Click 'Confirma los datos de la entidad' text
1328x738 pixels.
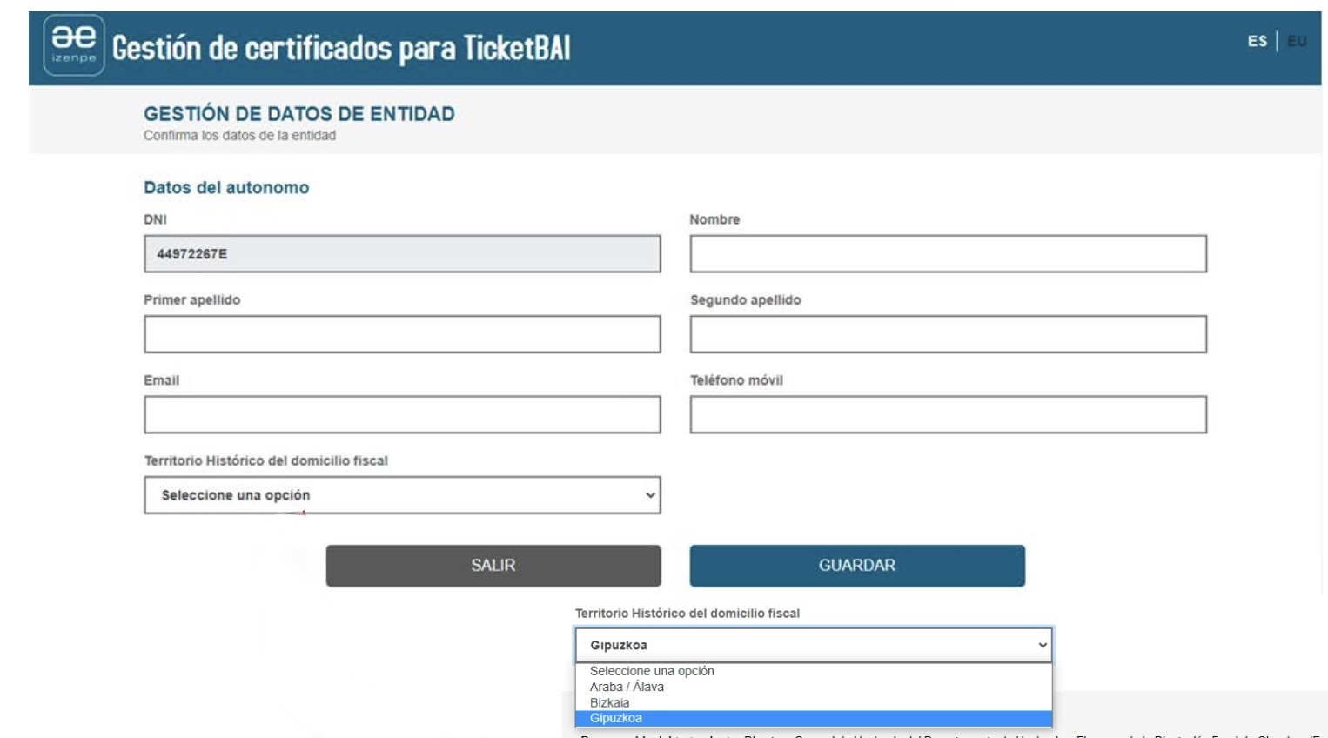pyautogui.click(x=239, y=136)
